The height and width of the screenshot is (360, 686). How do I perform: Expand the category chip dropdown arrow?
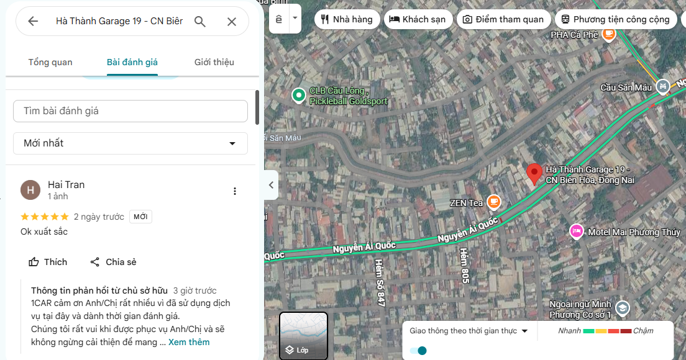[x=295, y=19]
